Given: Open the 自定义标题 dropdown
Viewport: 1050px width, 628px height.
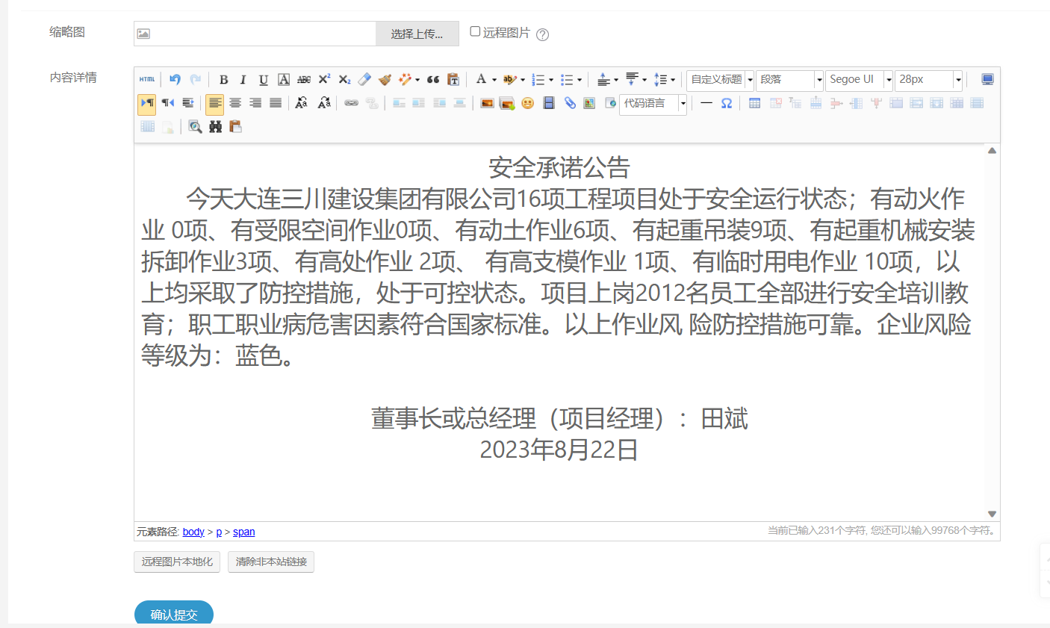Looking at the screenshot, I should tap(720, 80).
